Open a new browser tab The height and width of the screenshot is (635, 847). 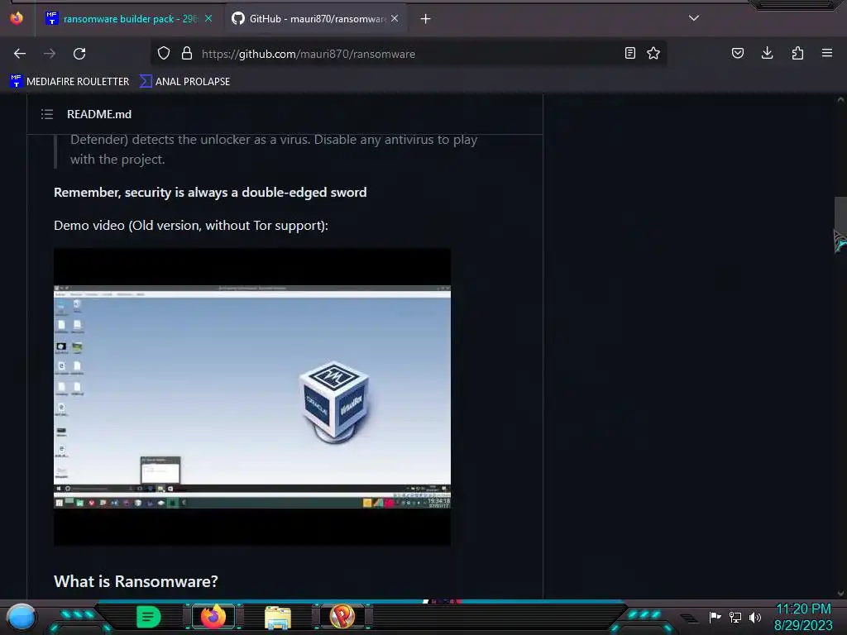[x=426, y=19]
